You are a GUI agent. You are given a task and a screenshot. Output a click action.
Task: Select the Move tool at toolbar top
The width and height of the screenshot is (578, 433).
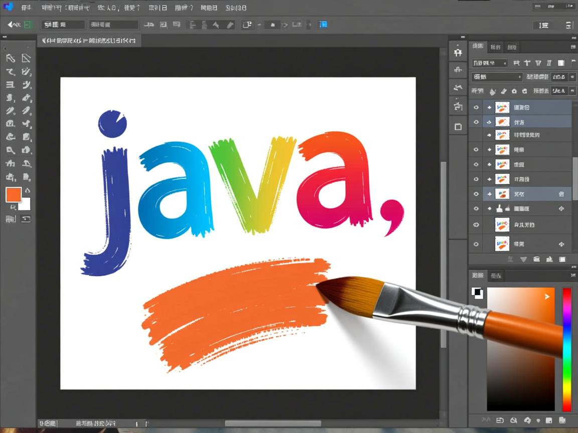[11, 58]
